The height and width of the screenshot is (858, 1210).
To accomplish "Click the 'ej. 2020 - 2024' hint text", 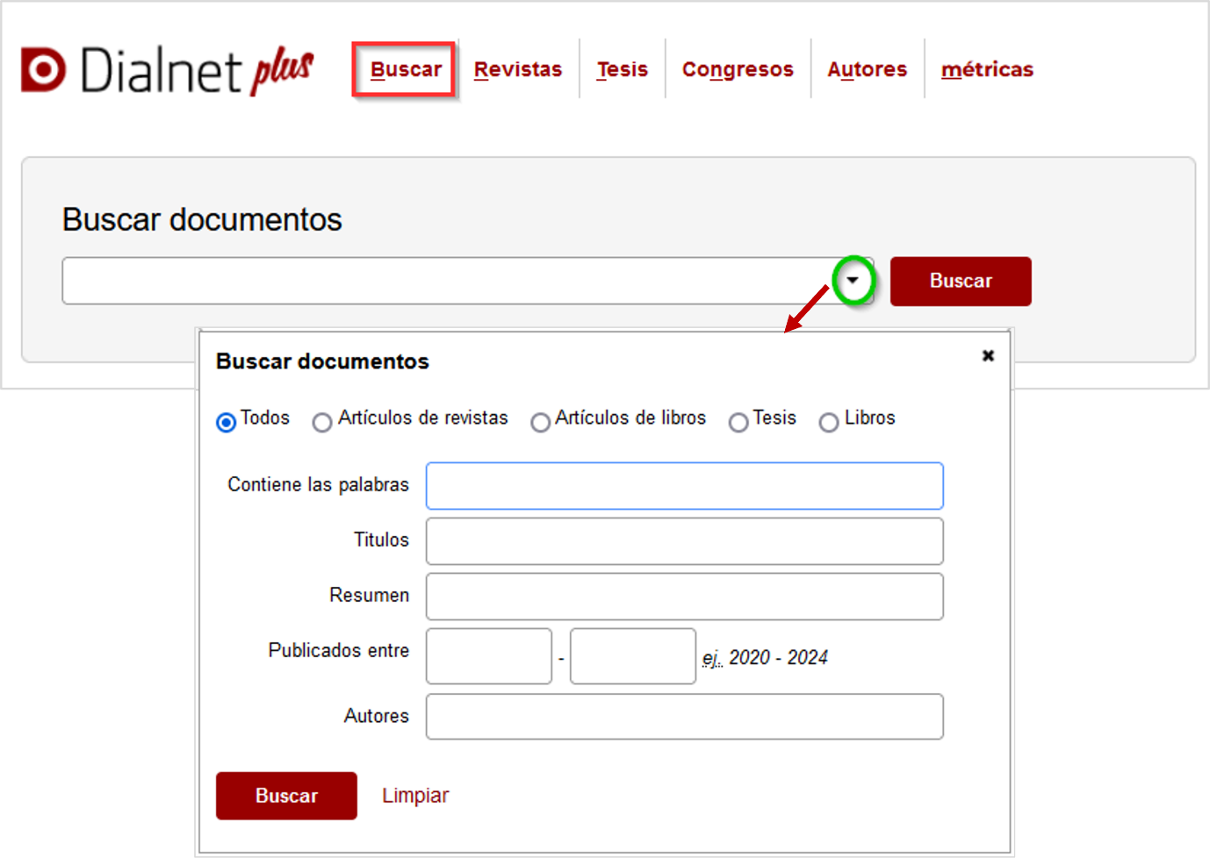I will coord(765,657).
